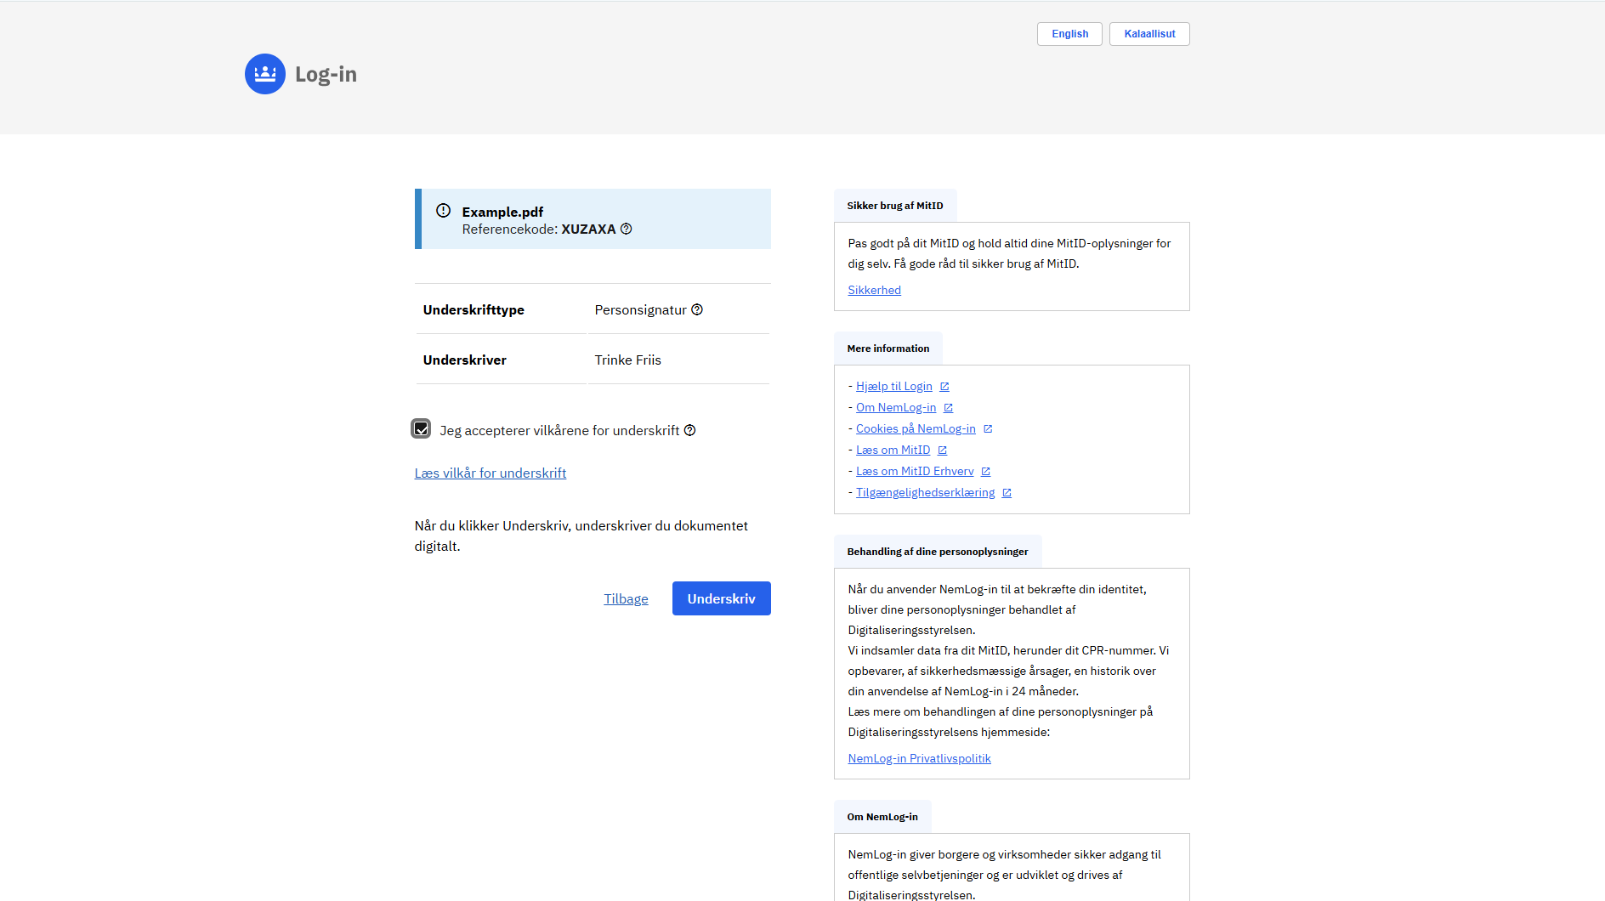Image resolution: width=1605 pixels, height=901 pixels.
Task: Click the Log-in header title text
Action: click(326, 75)
